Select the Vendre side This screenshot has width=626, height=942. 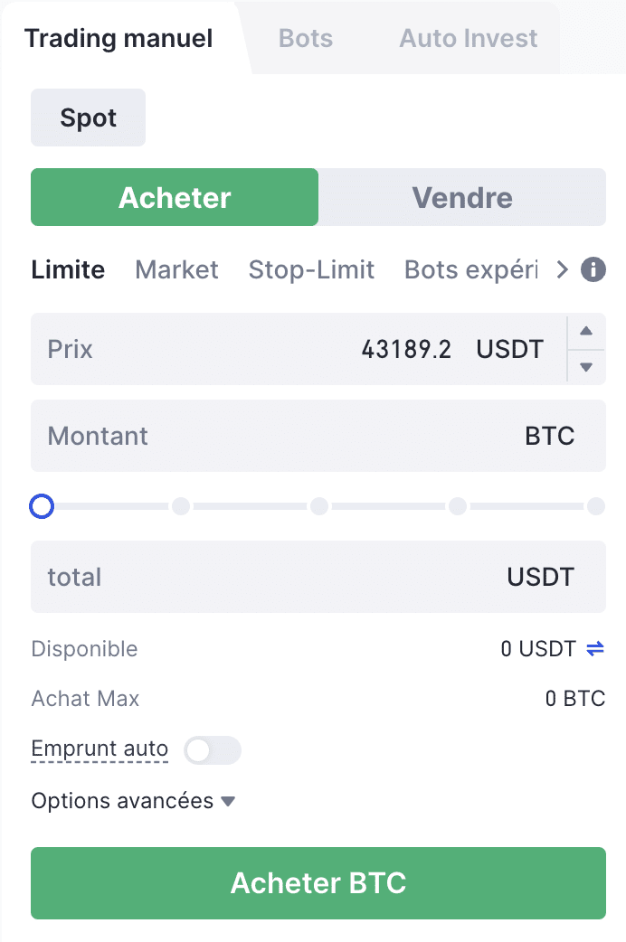click(x=462, y=197)
